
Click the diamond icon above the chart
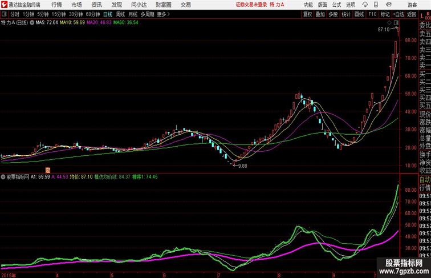pyautogui.click(x=389, y=23)
